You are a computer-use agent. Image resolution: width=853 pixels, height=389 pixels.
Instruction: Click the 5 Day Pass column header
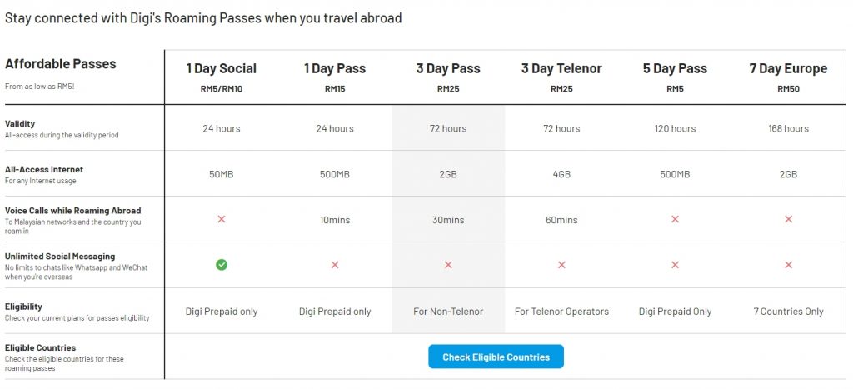(x=675, y=69)
